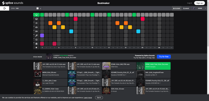The height and width of the screenshot is (101, 209).
Task: Enable kick drum pad at step 32
Action: [172, 15]
